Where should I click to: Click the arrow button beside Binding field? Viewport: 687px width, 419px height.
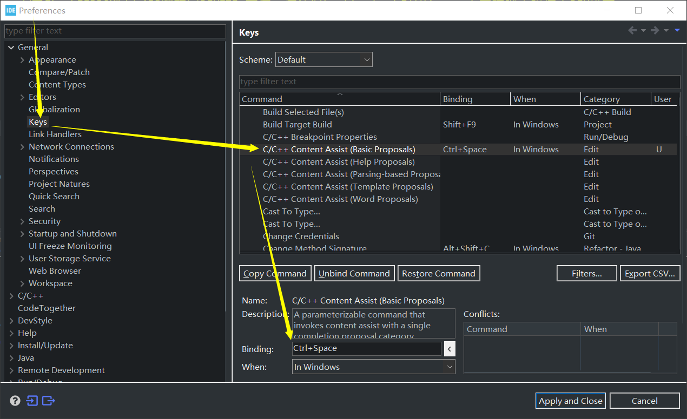tap(450, 349)
